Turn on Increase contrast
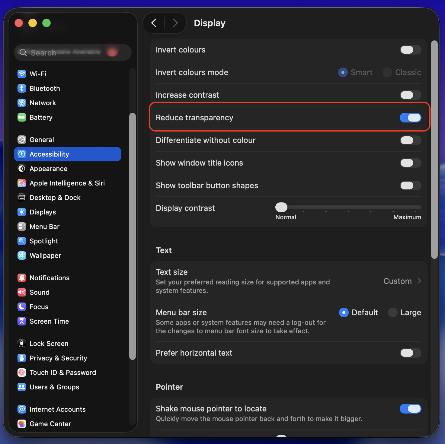Viewport: 445px width, 444px height. pos(410,95)
